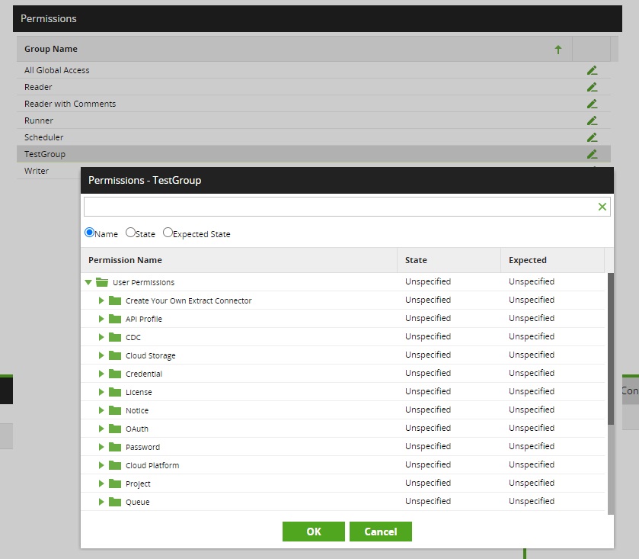Click the OAuth folder icon
Image resolution: width=639 pixels, height=559 pixels.
[115, 429]
